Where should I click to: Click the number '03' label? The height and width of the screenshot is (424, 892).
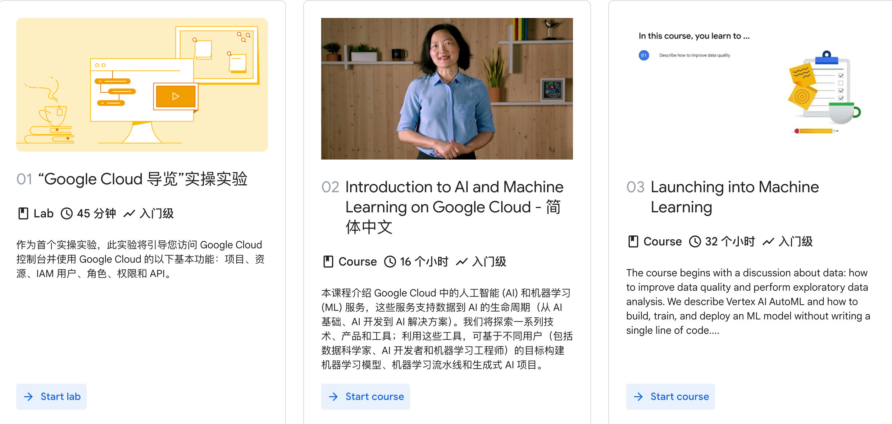(635, 187)
